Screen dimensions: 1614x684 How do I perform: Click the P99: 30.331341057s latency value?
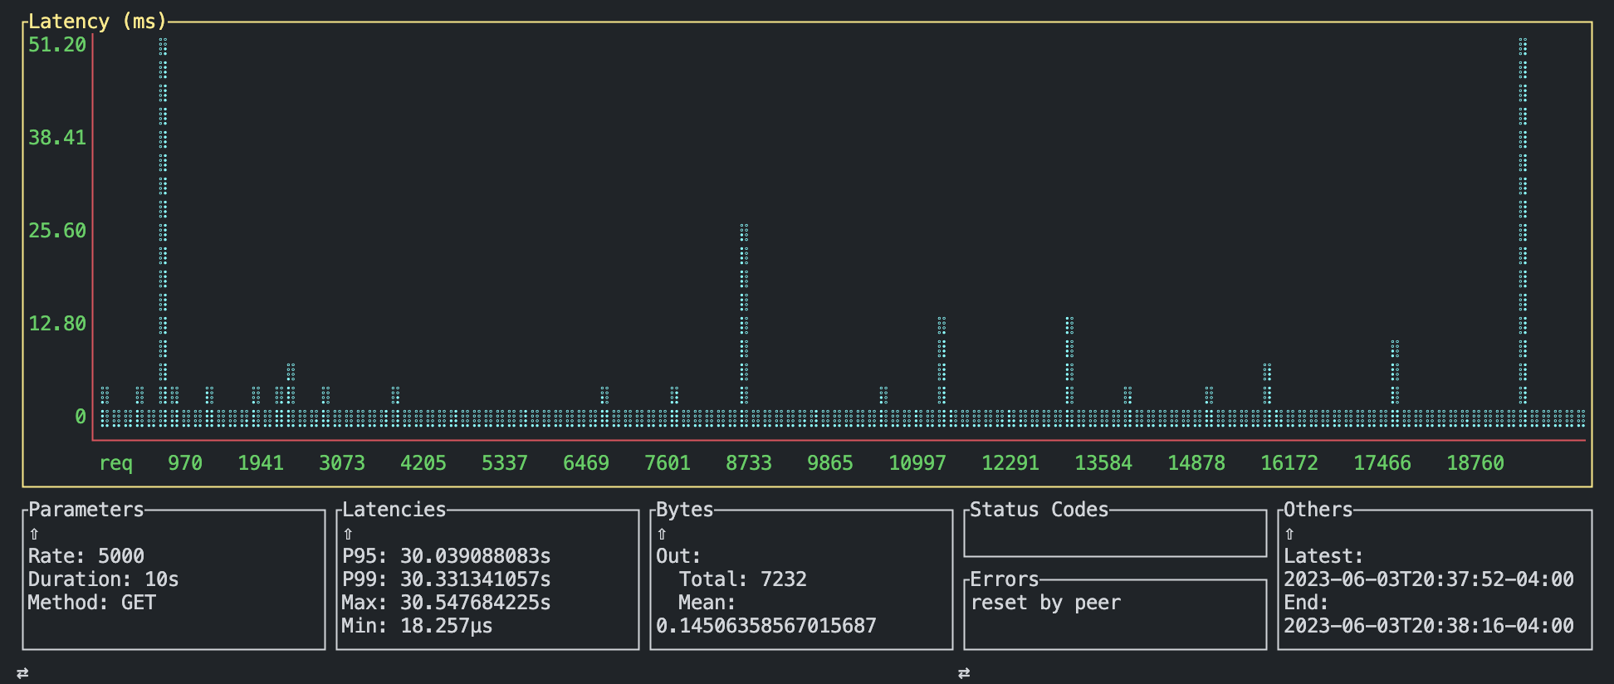[447, 579]
